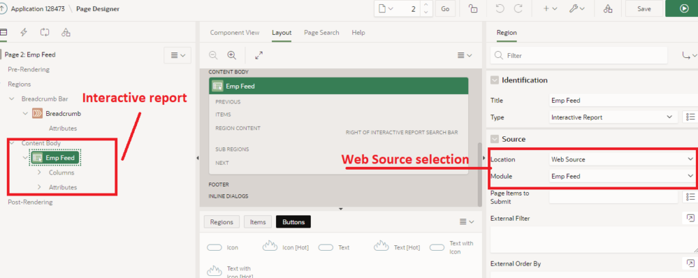Click the expand layout pane icon
The width and height of the screenshot is (698, 278).
259,55
